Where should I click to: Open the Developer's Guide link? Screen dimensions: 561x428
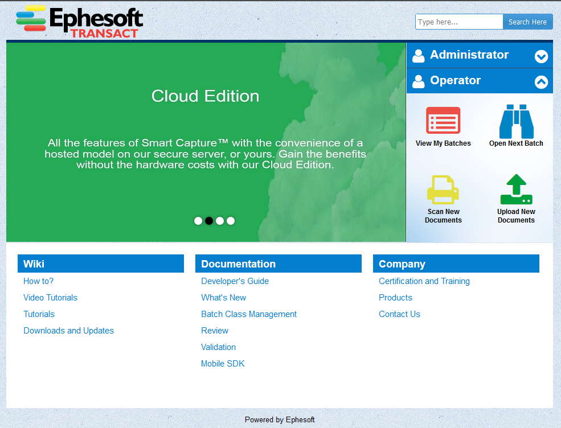pyautogui.click(x=235, y=281)
